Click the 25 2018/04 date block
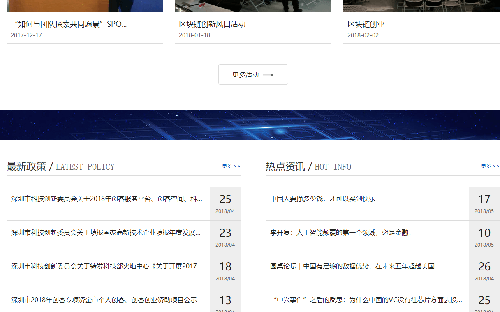Image resolution: width=500 pixels, height=312 pixels. (x=225, y=203)
